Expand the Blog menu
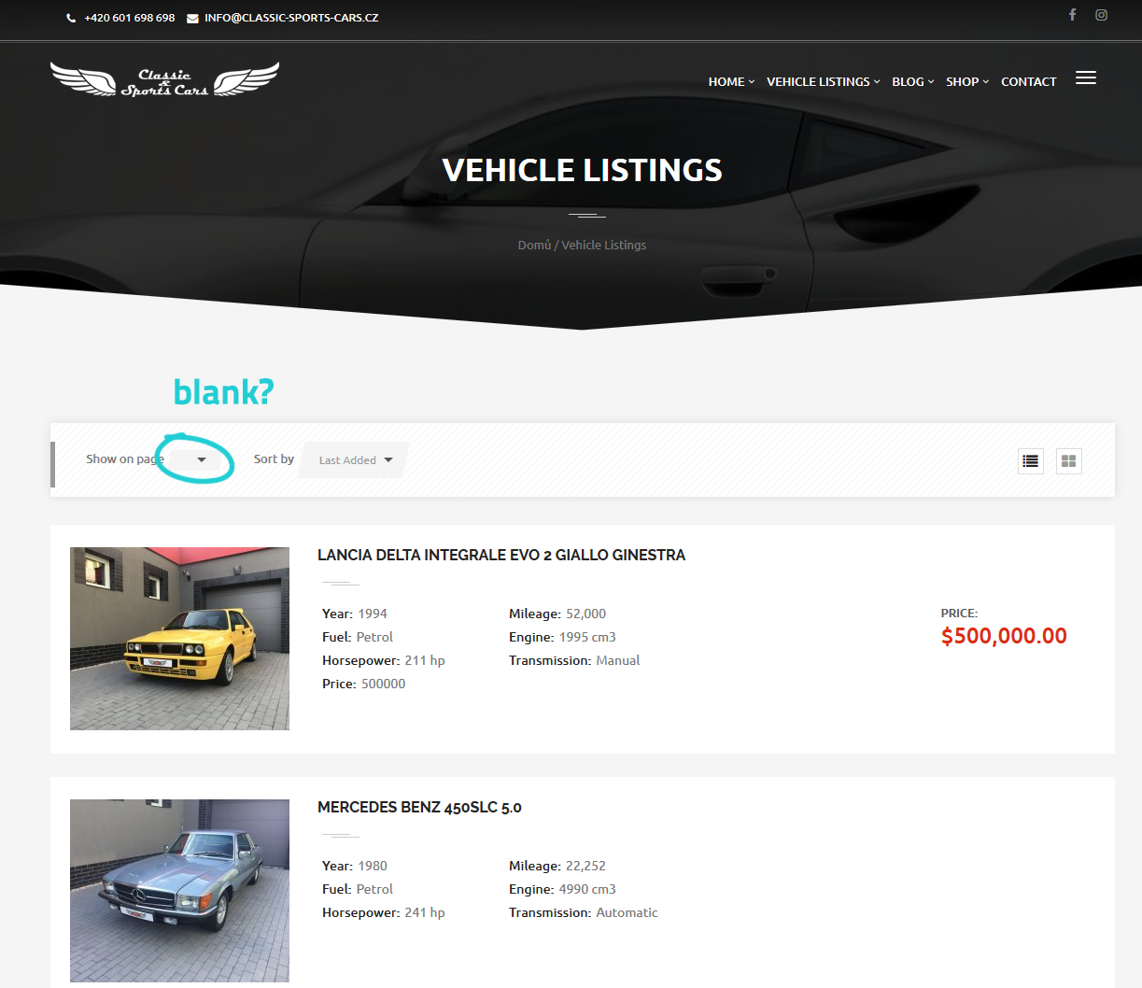Image resolution: width=1142 pixels, height=988 pixels. [x=911, y=82]
